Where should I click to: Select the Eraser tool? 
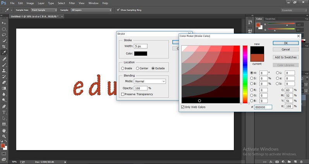pos(4,82)
